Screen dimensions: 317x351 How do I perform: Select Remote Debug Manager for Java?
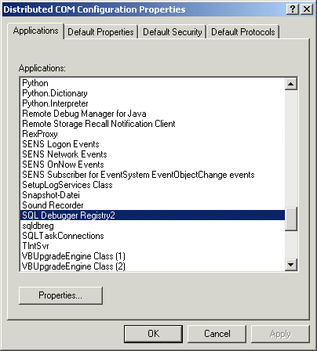pos(152,114)
